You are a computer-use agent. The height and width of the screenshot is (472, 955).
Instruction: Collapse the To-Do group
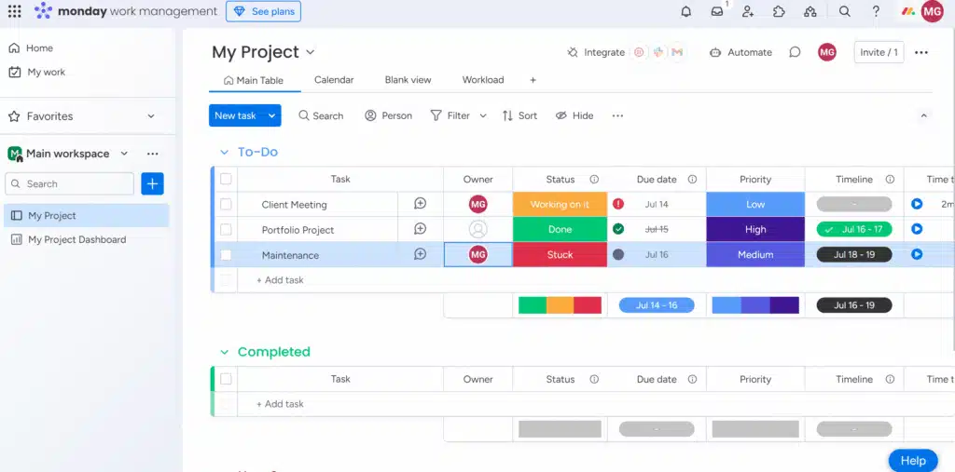[224, 152]
